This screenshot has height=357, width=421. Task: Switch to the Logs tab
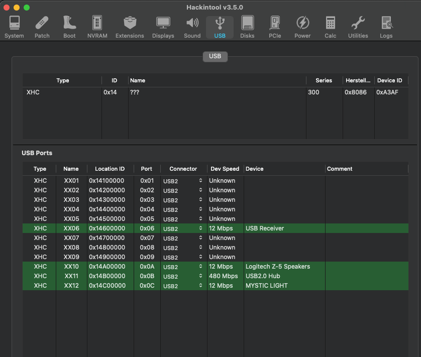tap(386, 27)
